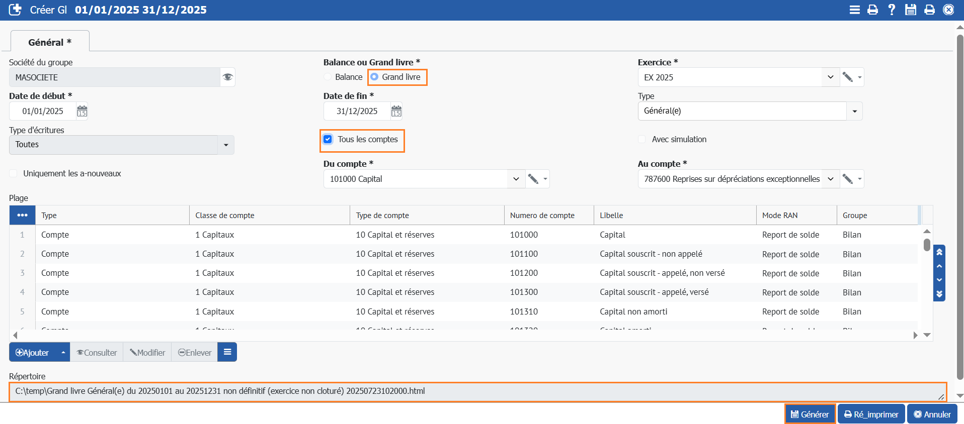Click the Générer button
Screen dimensions: 964x424
[810, 414]
